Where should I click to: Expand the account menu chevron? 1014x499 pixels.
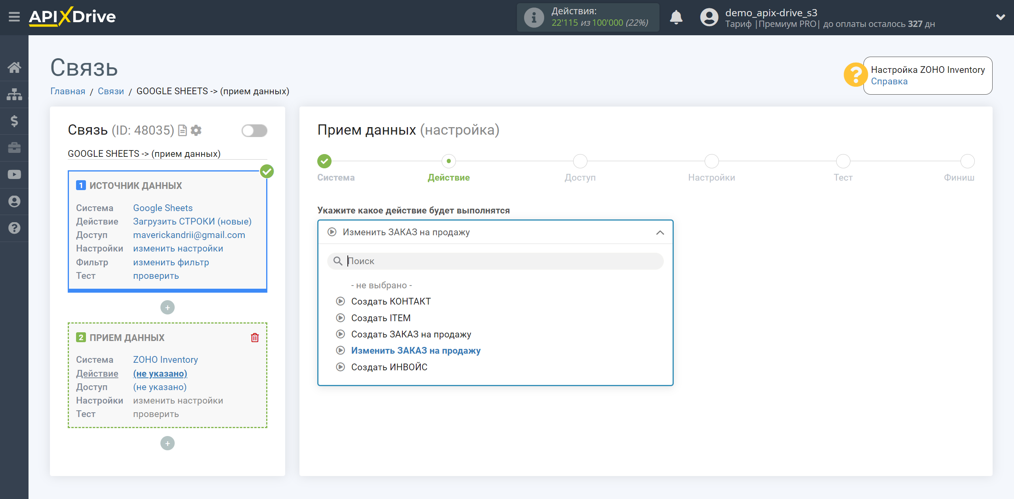[x=1001, y=17]
